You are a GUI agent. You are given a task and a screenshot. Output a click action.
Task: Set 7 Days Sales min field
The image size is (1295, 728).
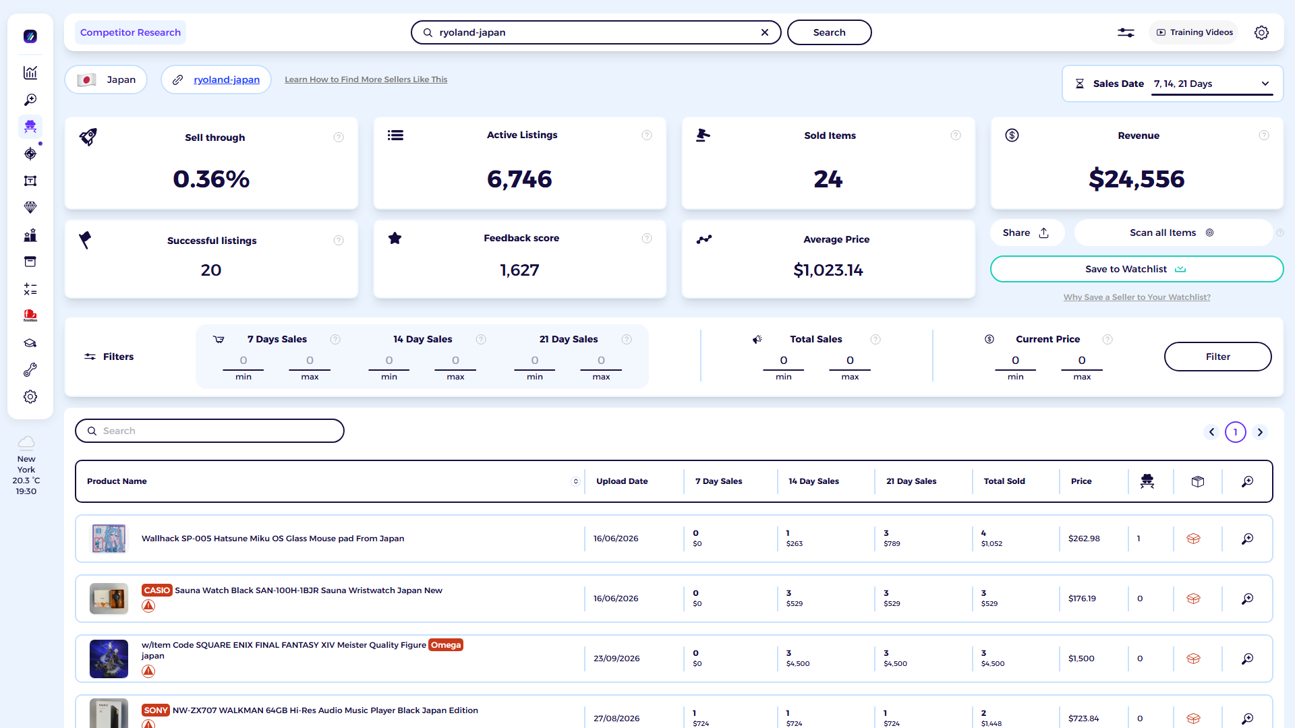[x=243, y=361]
